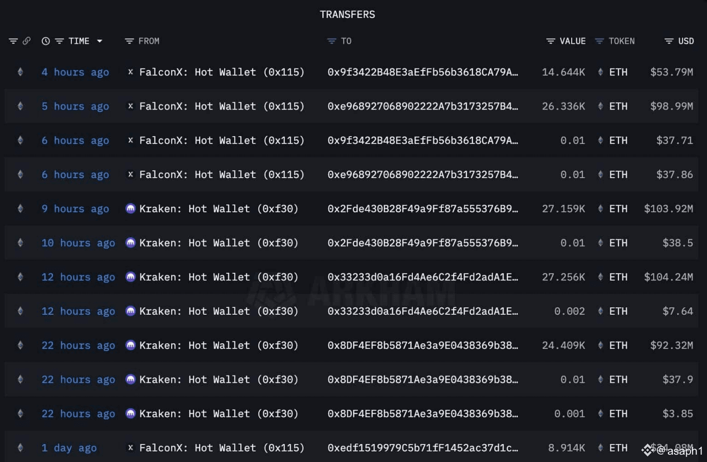Click the clock icon beside TIME
Viewport: 707px width, 462px height.
(x=46, y=41)
